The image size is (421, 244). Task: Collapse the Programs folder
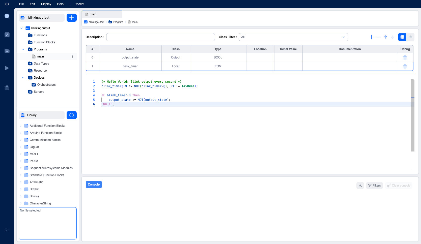click(23, 49)
